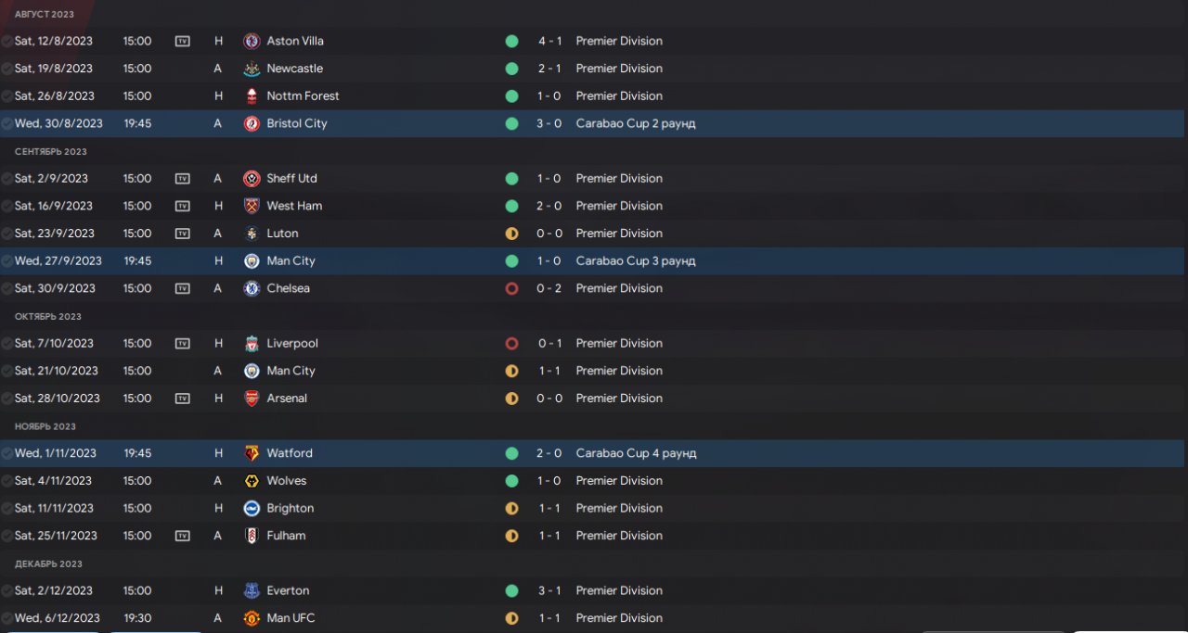Click the Liverpool club crest icon

click(252, 344)
